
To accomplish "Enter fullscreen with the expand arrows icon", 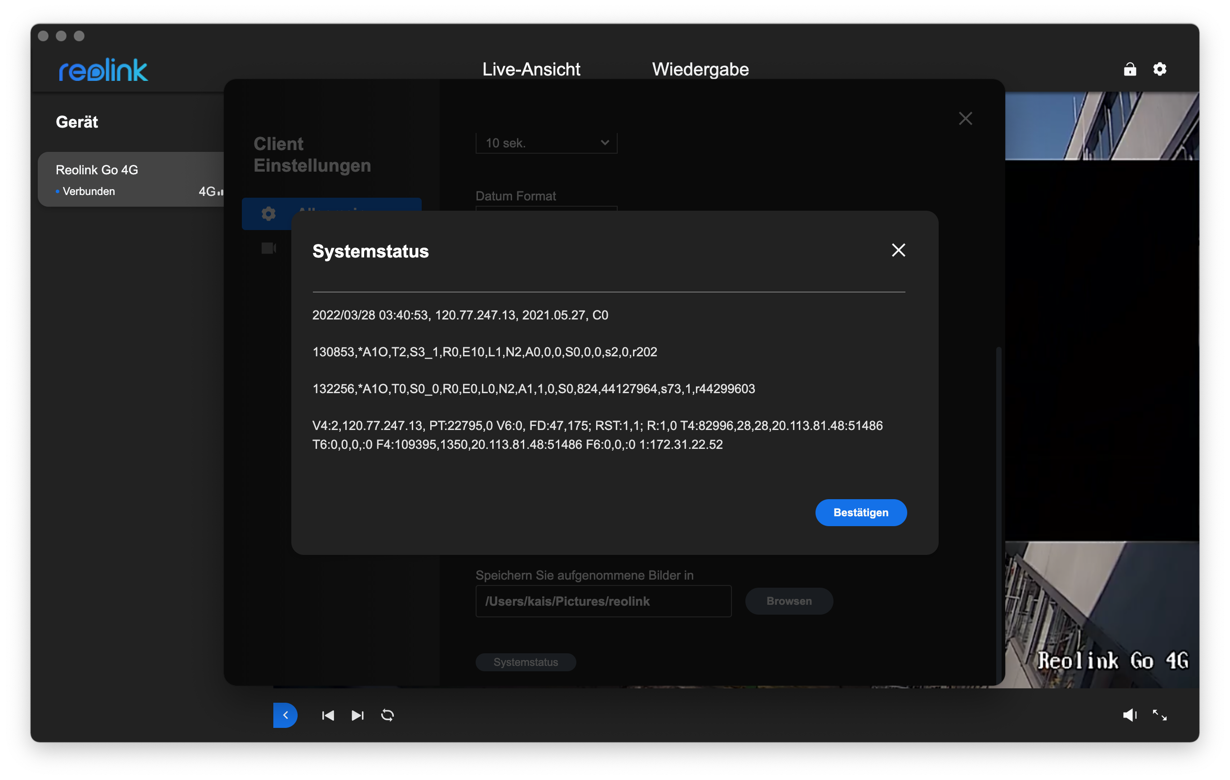I will click(x=1159, y=715).
